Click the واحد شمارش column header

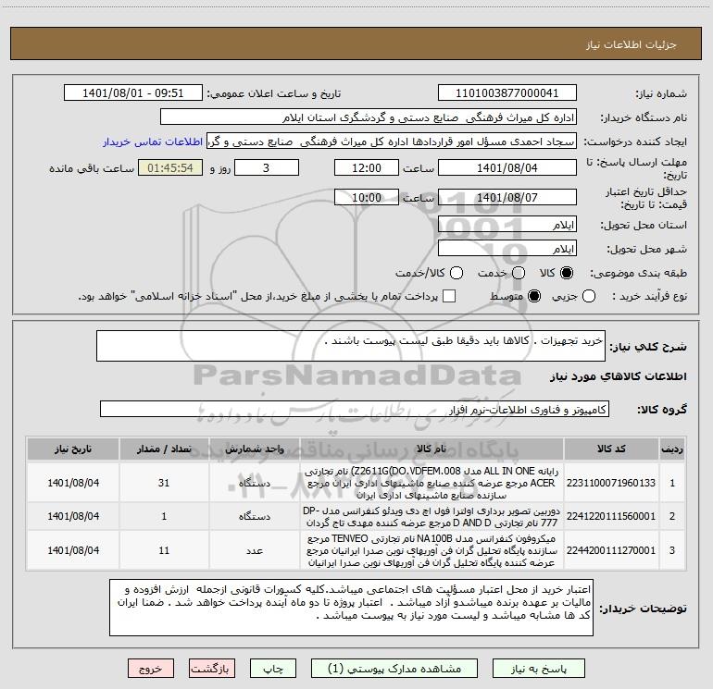coord(255,449)
